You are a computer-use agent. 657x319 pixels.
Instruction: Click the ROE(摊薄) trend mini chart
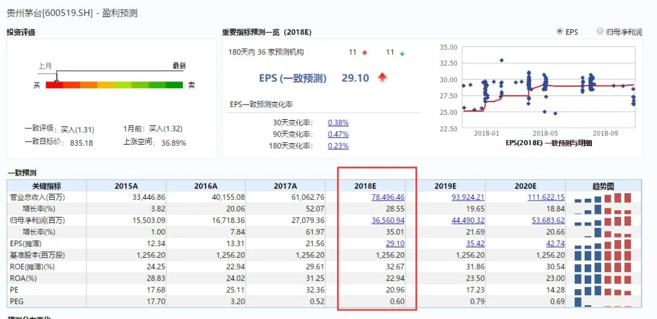[603, 267]
